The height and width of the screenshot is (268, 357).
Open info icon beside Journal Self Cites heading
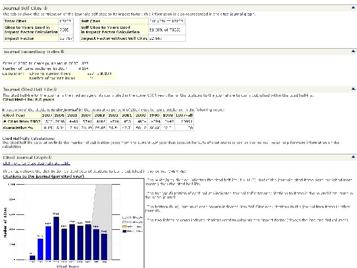45,8
